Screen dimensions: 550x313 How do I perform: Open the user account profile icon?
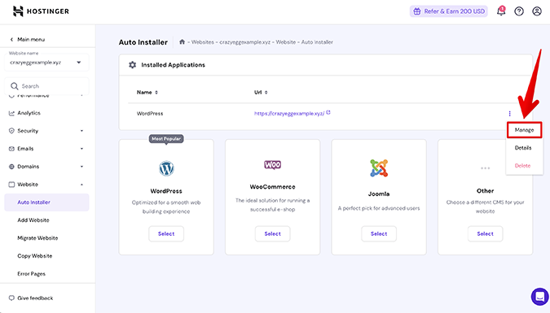tap(537, 11)
